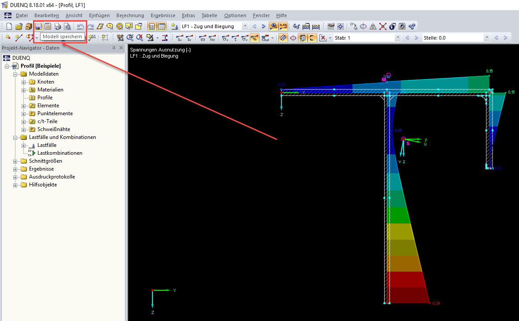This screenshot has height=321, width=519.
Task: Toggle show results eye button
Action: pyautogui.click(x=274, y=26)
